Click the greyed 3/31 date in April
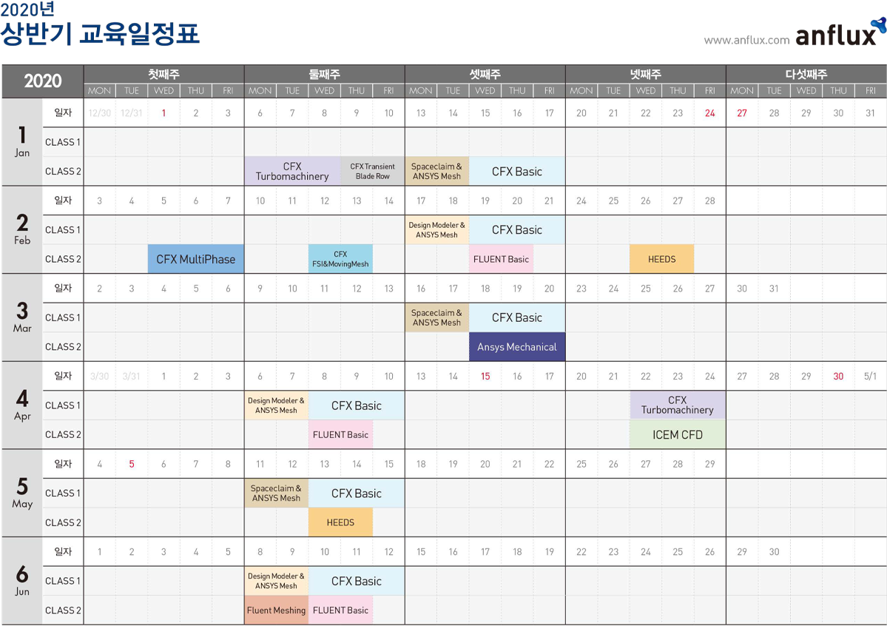The image size is (887, 626). (132, 376)
